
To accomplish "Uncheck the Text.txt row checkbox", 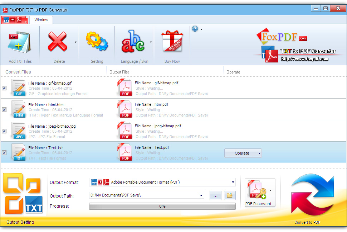I will (4, 153).
